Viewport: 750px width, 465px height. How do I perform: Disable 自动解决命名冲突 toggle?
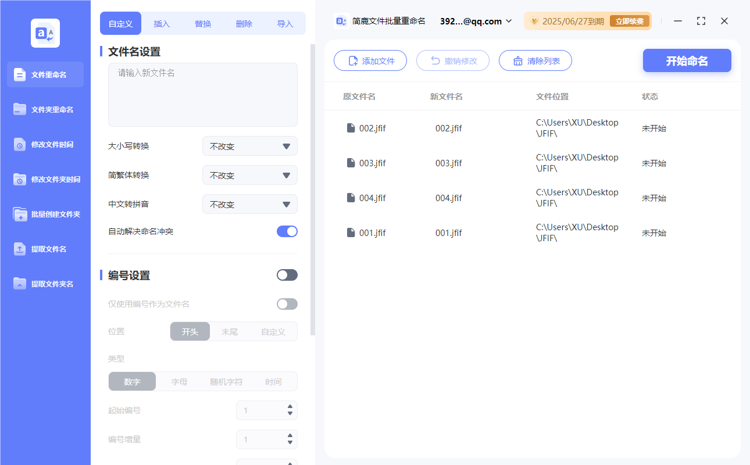[x=287, y=231]
